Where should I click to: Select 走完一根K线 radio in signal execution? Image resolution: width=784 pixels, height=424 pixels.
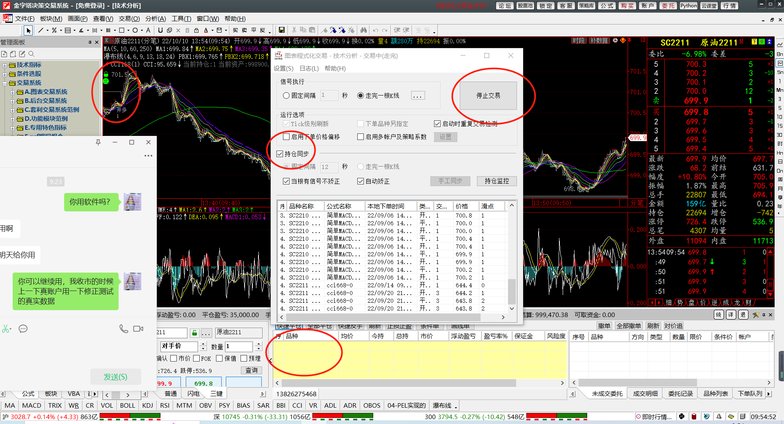click(361, 95)
